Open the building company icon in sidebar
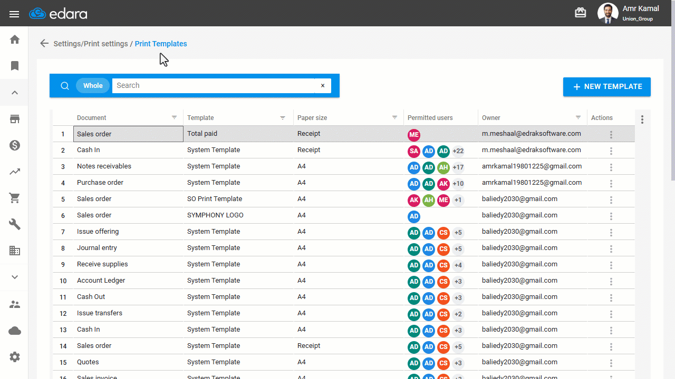 click(x=15, y=251)
